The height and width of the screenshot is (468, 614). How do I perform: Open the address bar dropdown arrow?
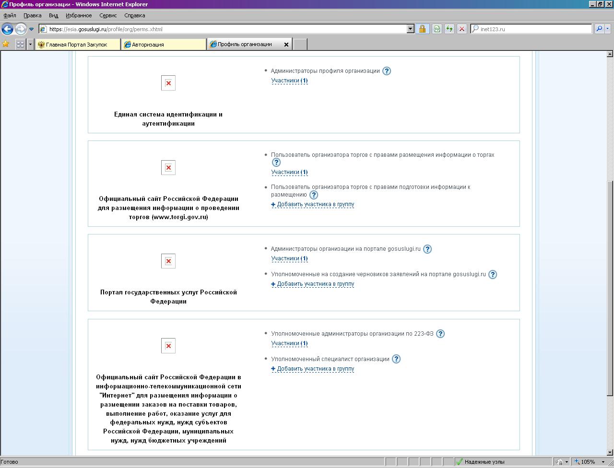[x=410, y=29]
